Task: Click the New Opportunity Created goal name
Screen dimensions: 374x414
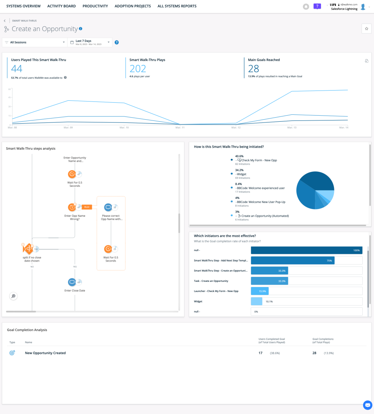Action: point(45,353)
